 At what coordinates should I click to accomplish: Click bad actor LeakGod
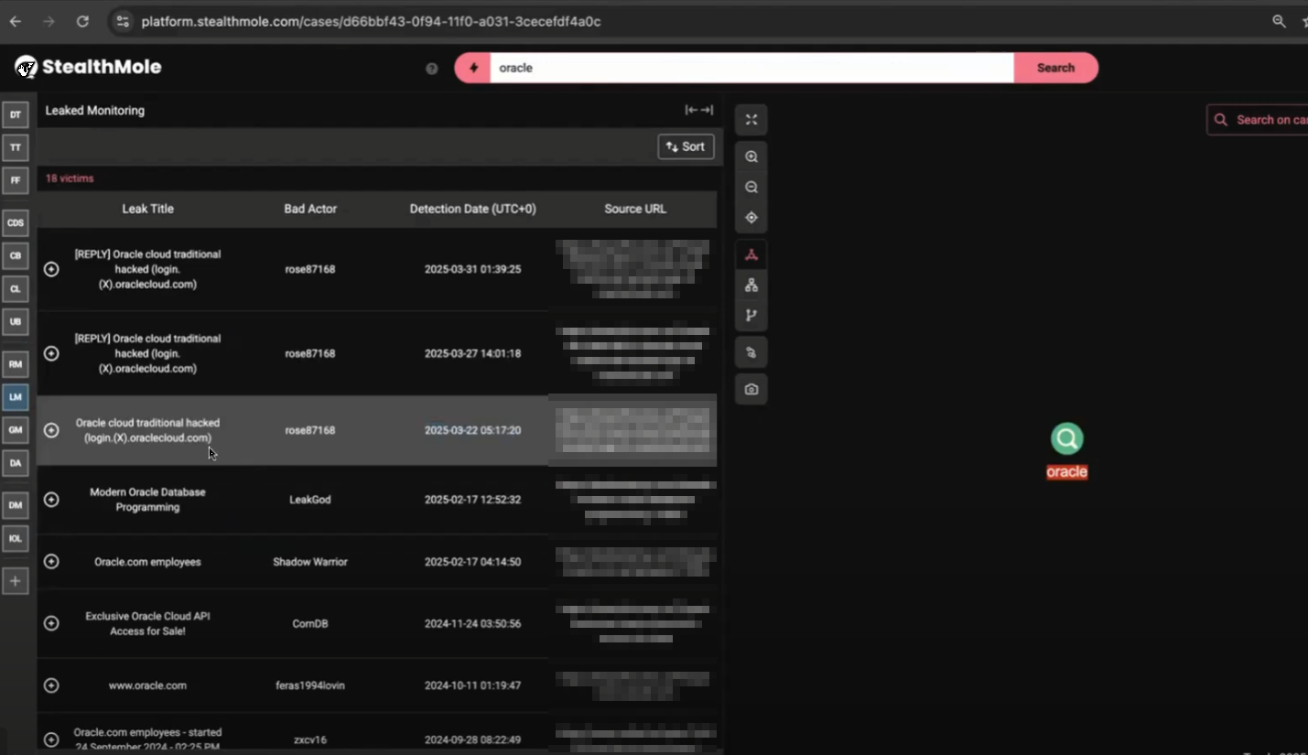pos(310,500)
